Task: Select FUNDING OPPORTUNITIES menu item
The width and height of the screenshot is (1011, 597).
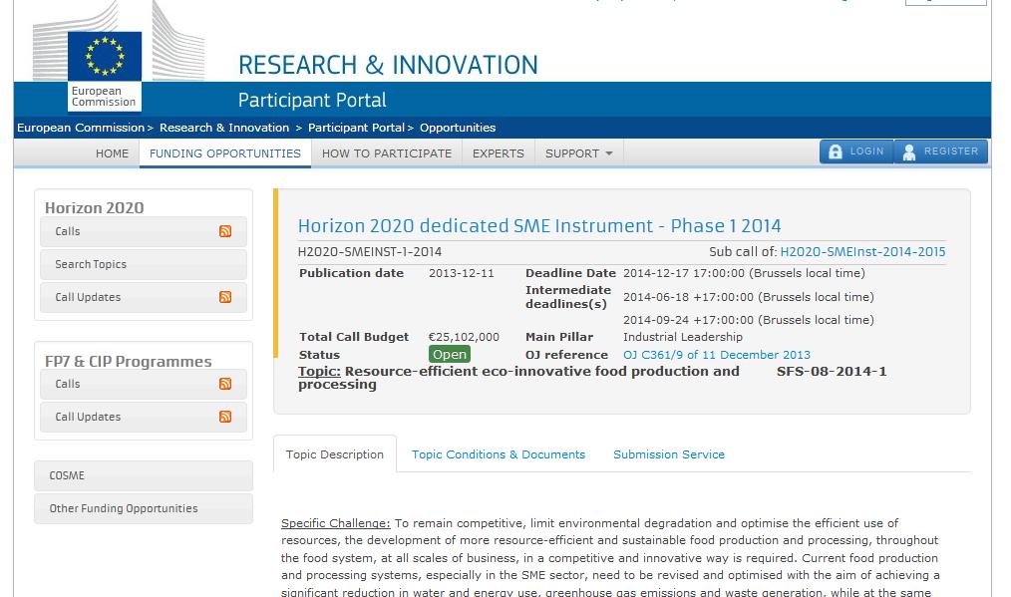Action: tap(225, 153)
